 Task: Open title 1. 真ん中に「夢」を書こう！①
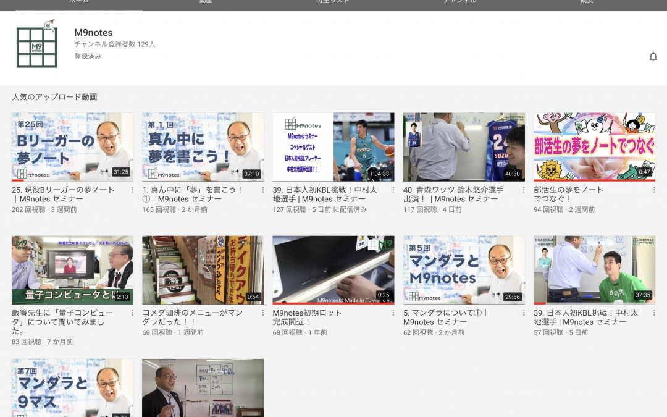[x=193, y=194]
